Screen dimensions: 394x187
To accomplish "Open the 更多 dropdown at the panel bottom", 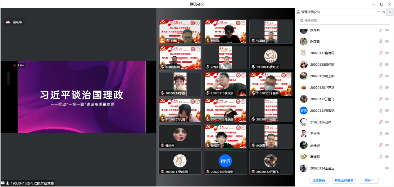I will [369, 180].
